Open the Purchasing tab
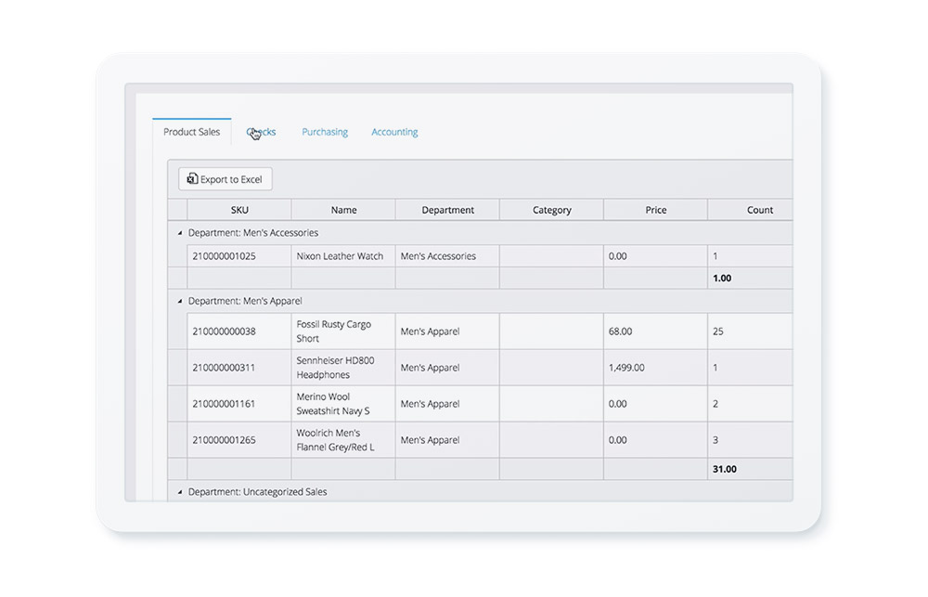 [325, 132]
